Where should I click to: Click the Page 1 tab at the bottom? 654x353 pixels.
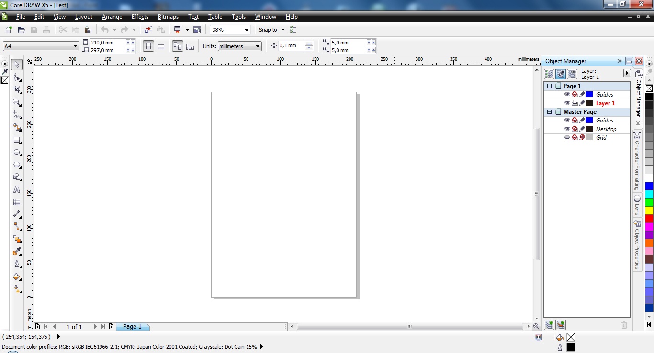132,327
